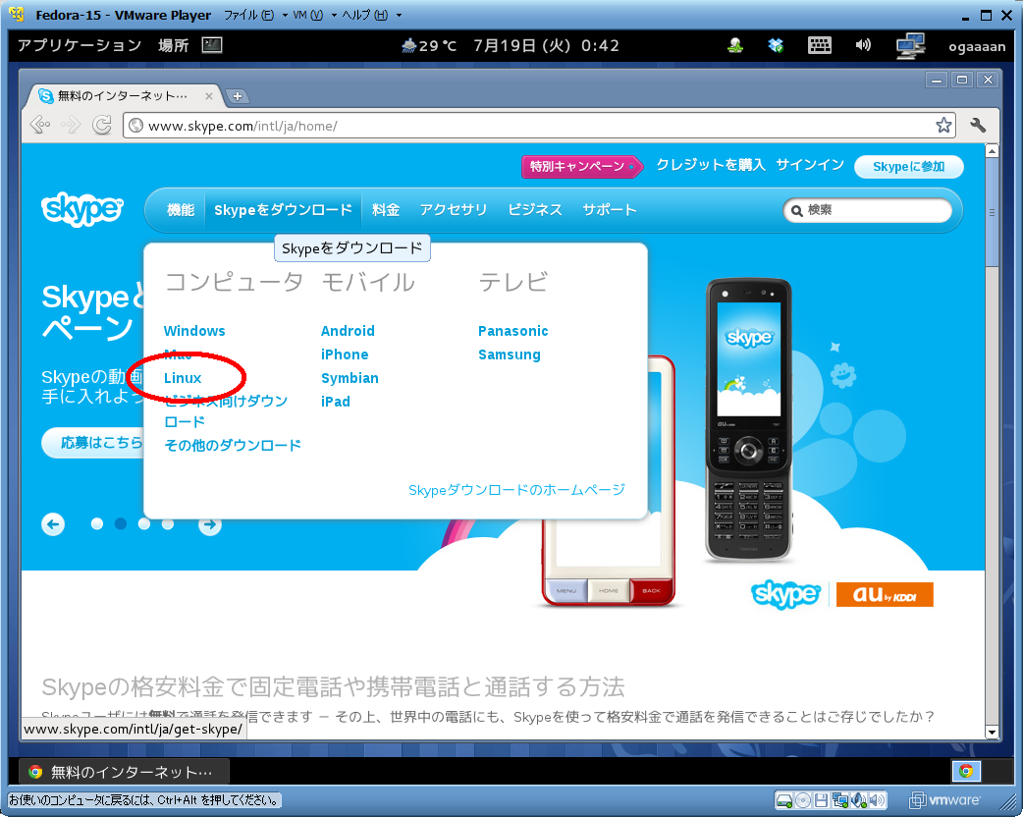Viewport: 1023px width, 817px height.
Task: Open the 場所 menu
Action: click(x=173, y=45)
